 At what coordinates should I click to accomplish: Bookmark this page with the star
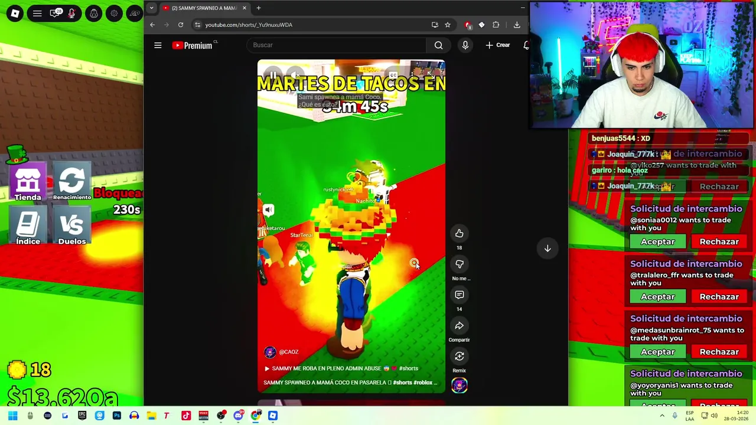coord(448,25)
